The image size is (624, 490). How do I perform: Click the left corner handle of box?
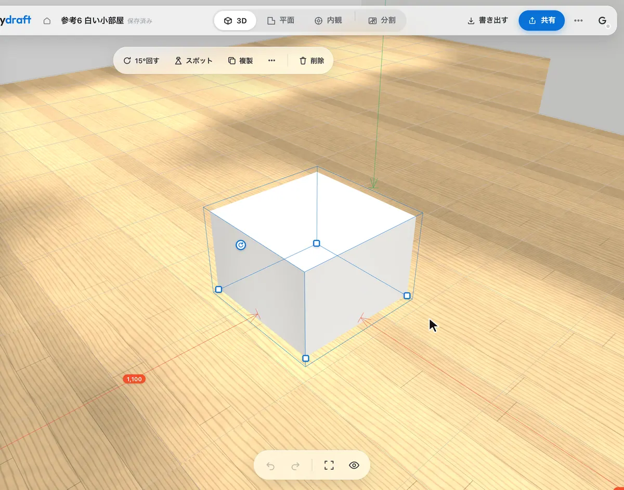click(x=218, y=289)
